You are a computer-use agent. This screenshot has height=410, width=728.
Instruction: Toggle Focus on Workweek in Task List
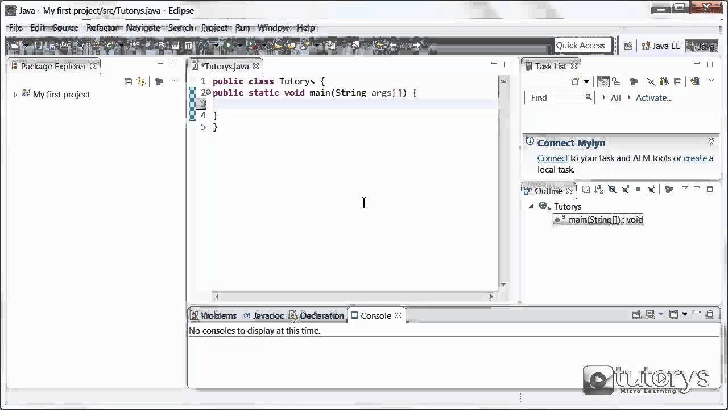[634, 81]
